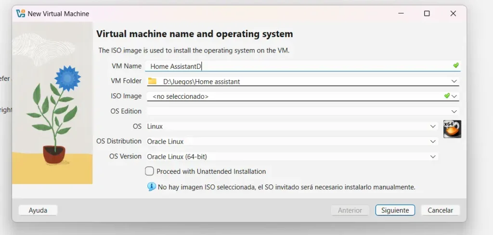Image resolution: width=493 pixels, height=235 pixels.
Task: Click the plant illustration in the side panel
Action: (x=52, y=103)
